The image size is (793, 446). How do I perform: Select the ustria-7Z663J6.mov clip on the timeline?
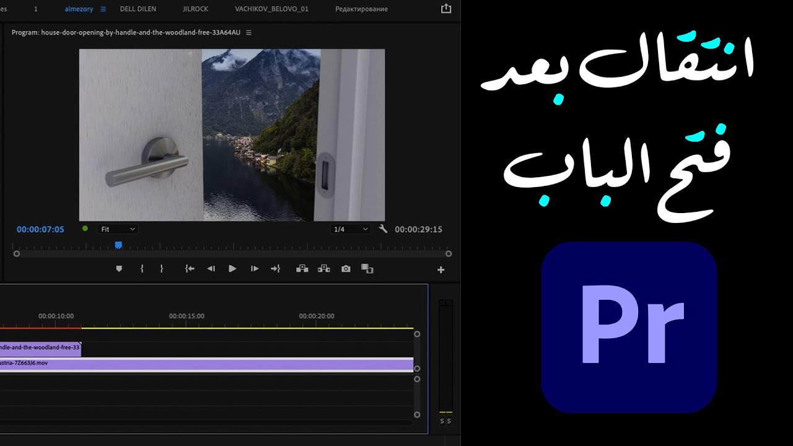[x=206, y=364]
